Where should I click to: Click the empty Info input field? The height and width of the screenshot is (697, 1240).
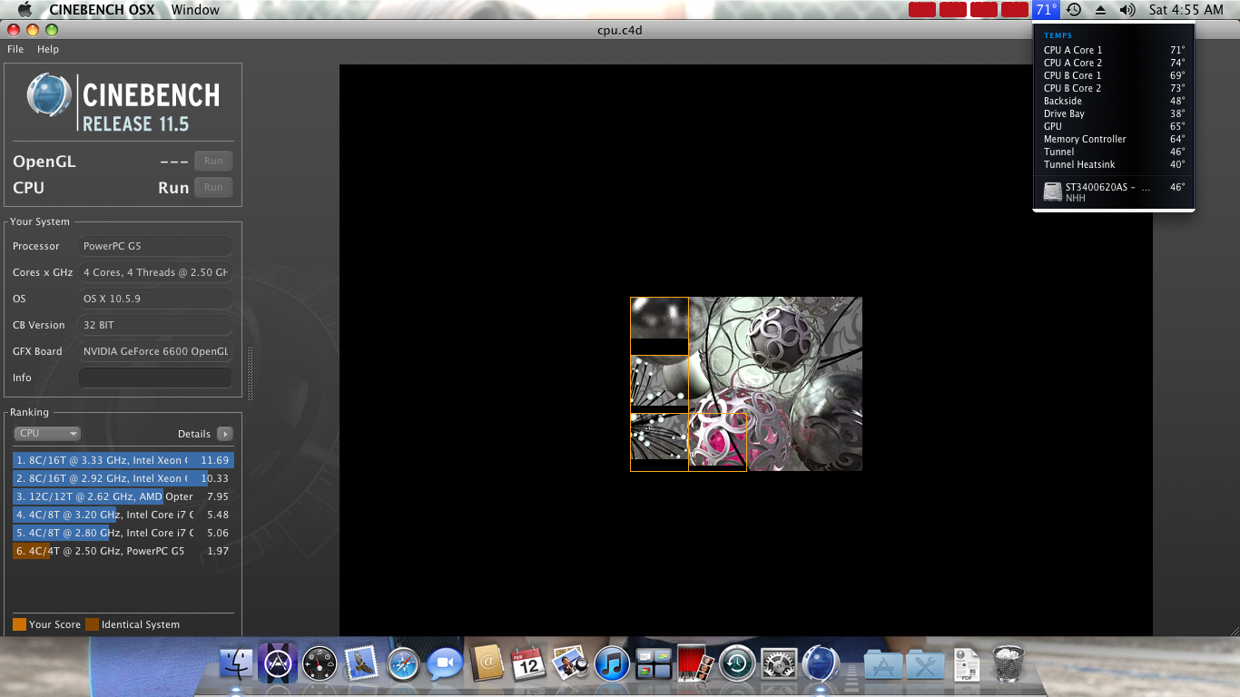155,378
